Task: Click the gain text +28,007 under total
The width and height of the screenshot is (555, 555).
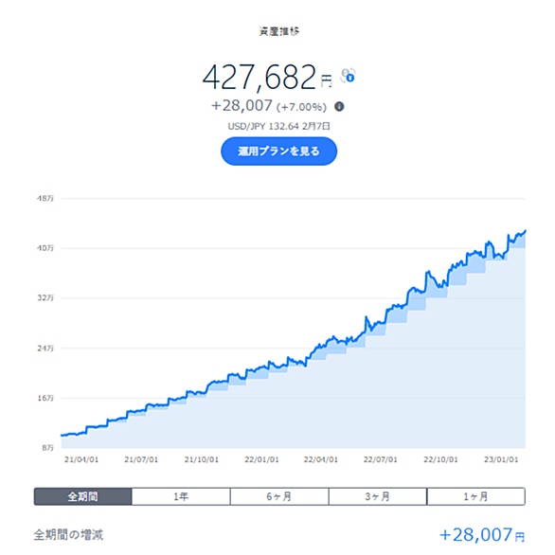Action: (x=242, y=106)
